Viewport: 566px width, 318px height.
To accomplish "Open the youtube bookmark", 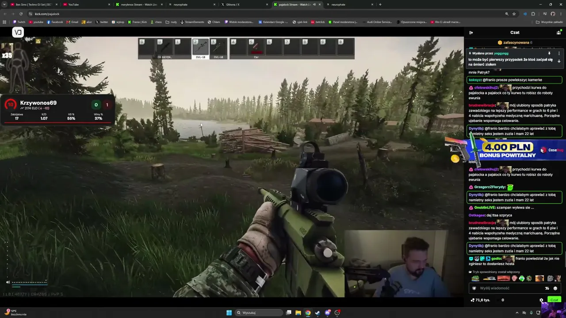I will click(x=36, y=22).
